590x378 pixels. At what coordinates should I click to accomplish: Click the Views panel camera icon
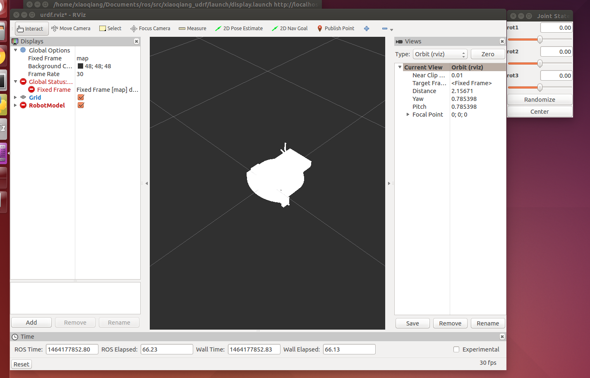point(399,41)
